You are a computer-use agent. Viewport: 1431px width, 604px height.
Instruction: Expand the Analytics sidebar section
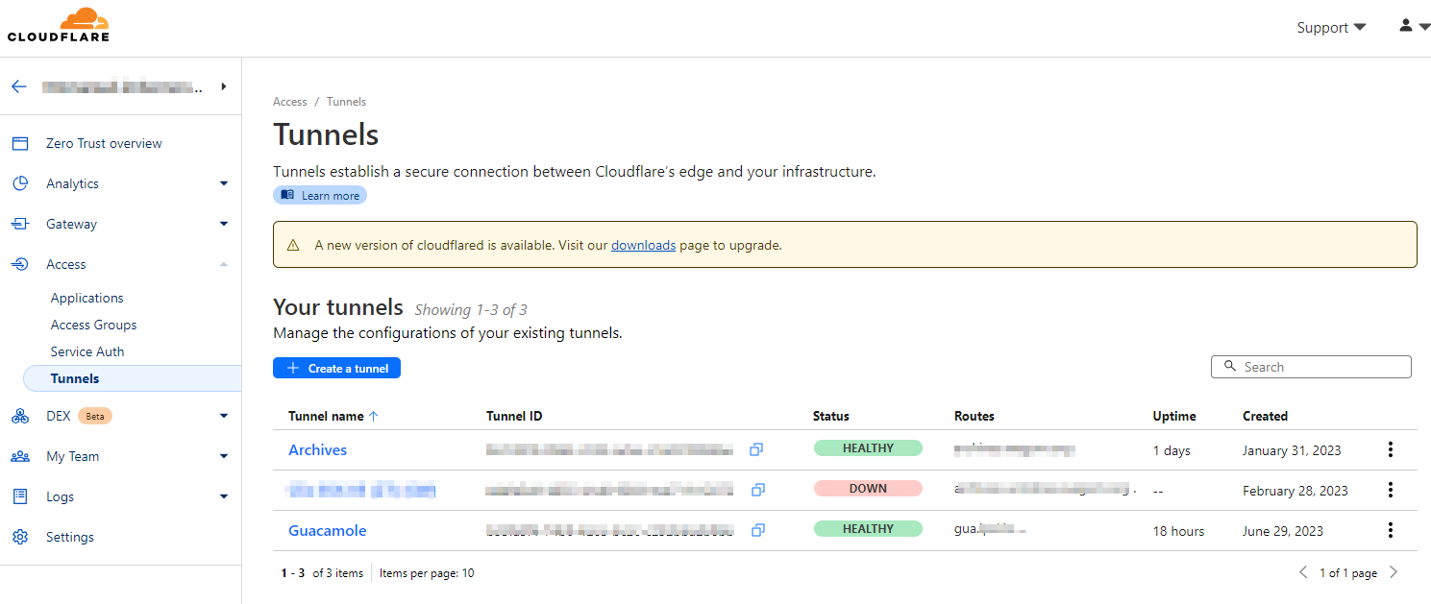click(x=223, y=183)
